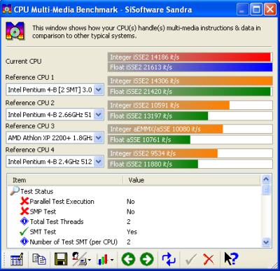Click the list scrollbar thumb
The image size is (280, 271).
(266, 190)
